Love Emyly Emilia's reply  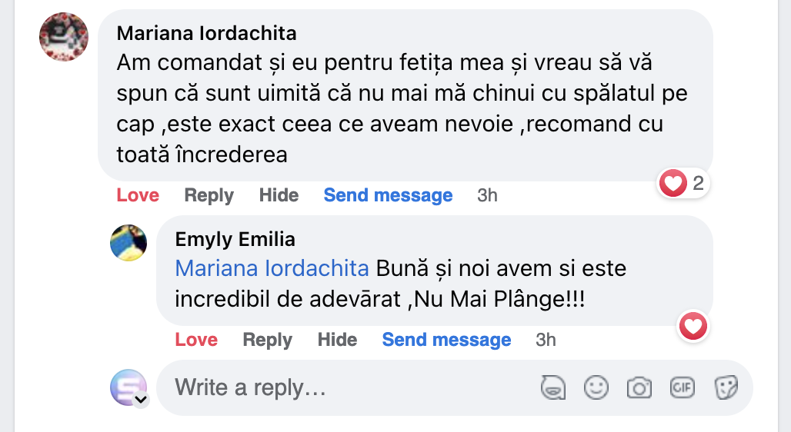pyautogui.click(x=196, y=340)
